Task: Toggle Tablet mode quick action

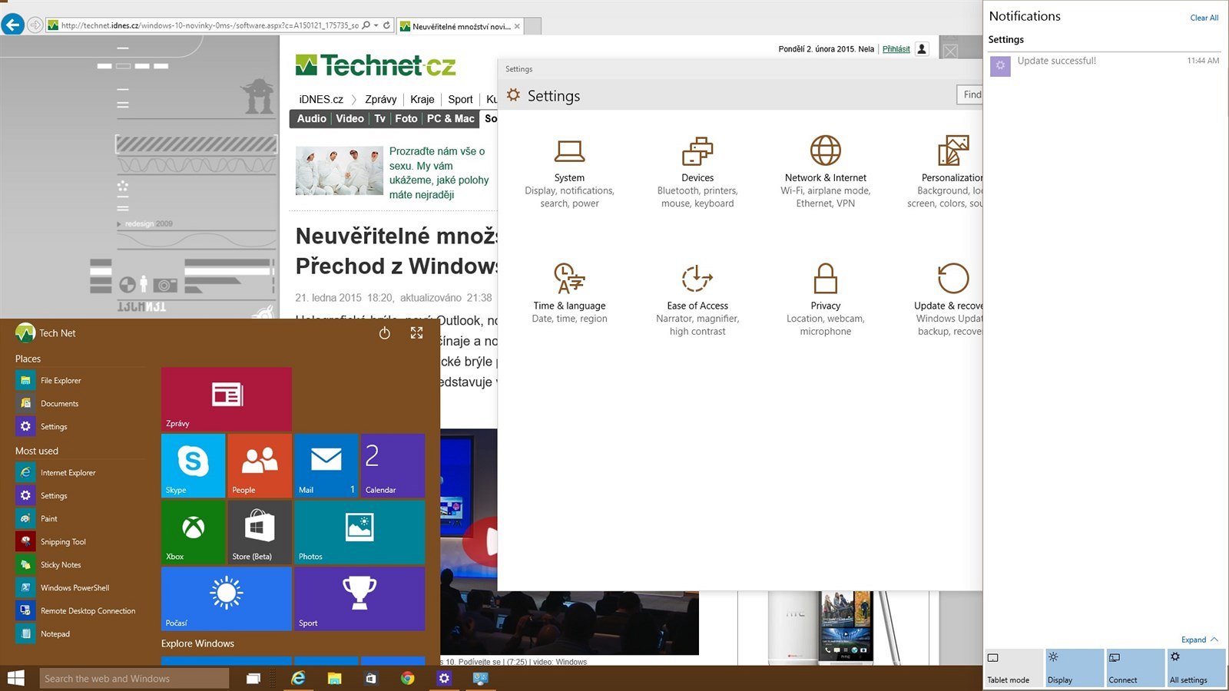Action: tap(1014, 668)
